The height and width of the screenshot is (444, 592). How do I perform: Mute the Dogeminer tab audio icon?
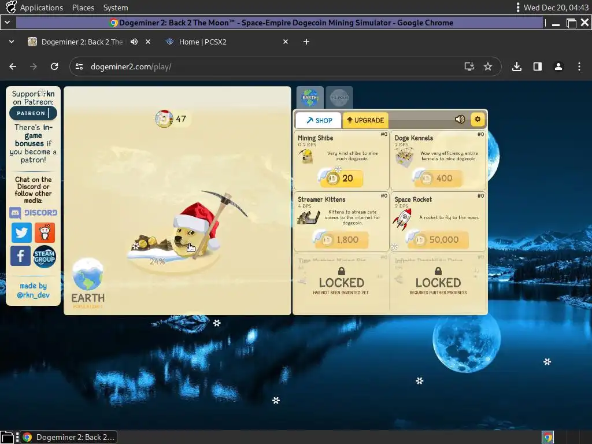point(134,42)
